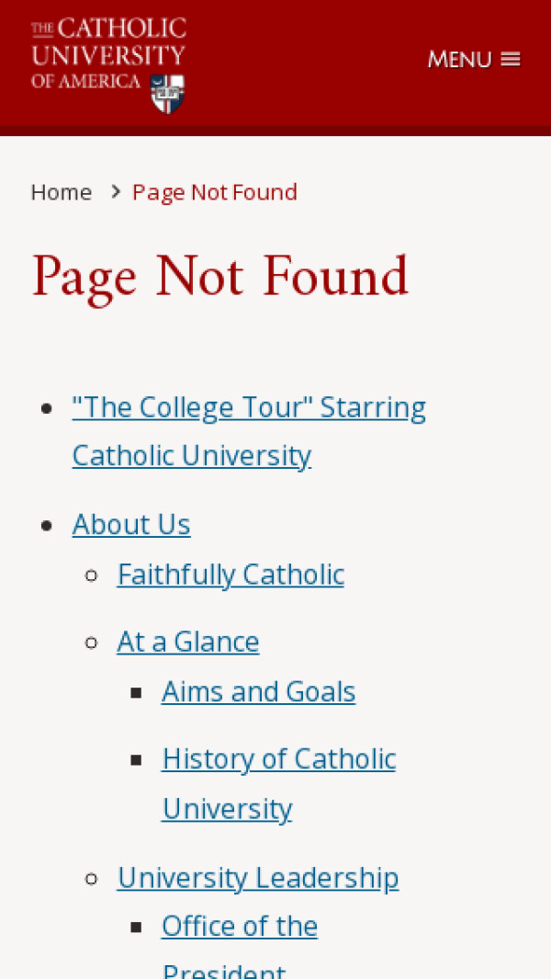Click the breadcrumb chevron after Home
The image size is (551, 979).
[x=115, y=191]
